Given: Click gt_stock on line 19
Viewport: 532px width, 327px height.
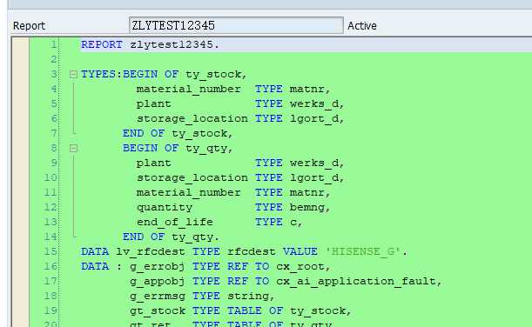Looking at the screenshot, I should pyautogui.click(x=158, y=311).
